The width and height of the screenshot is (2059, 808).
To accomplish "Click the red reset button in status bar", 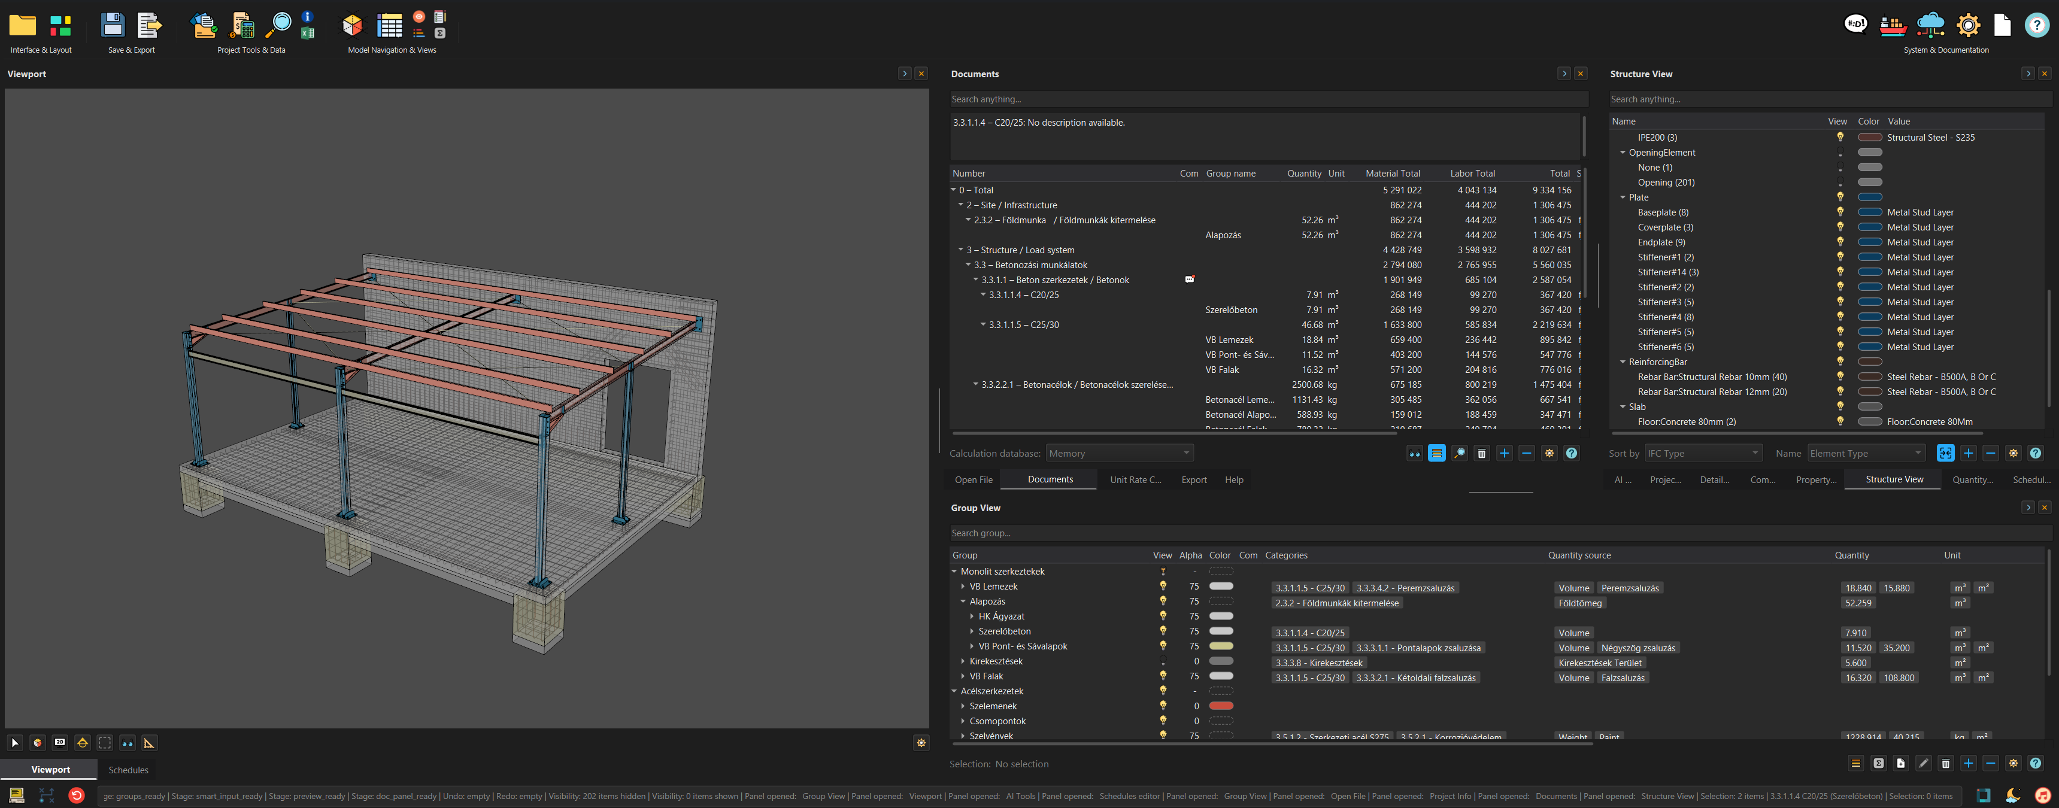I will pos(77,795).
